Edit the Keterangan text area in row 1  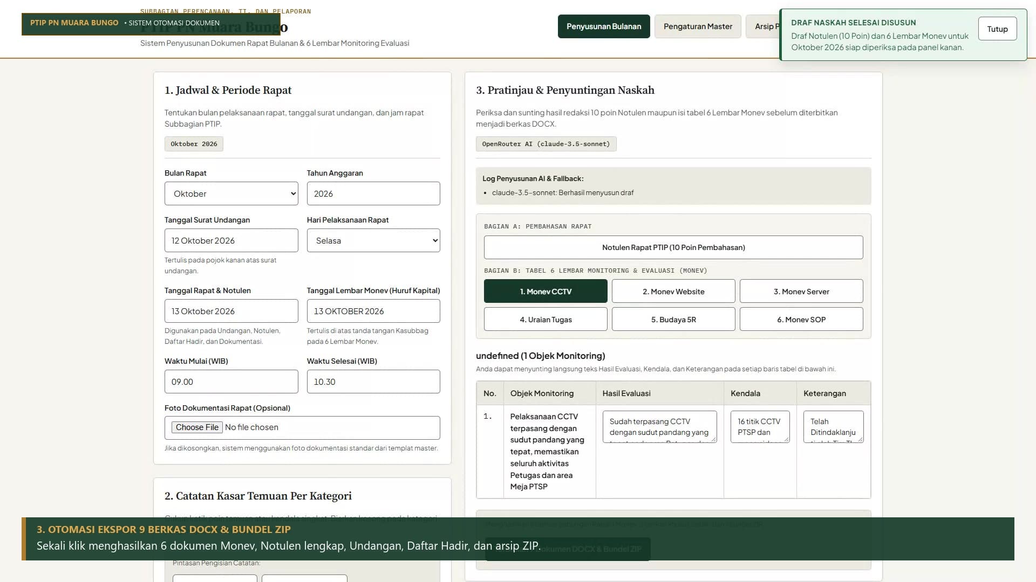[833, 427]
